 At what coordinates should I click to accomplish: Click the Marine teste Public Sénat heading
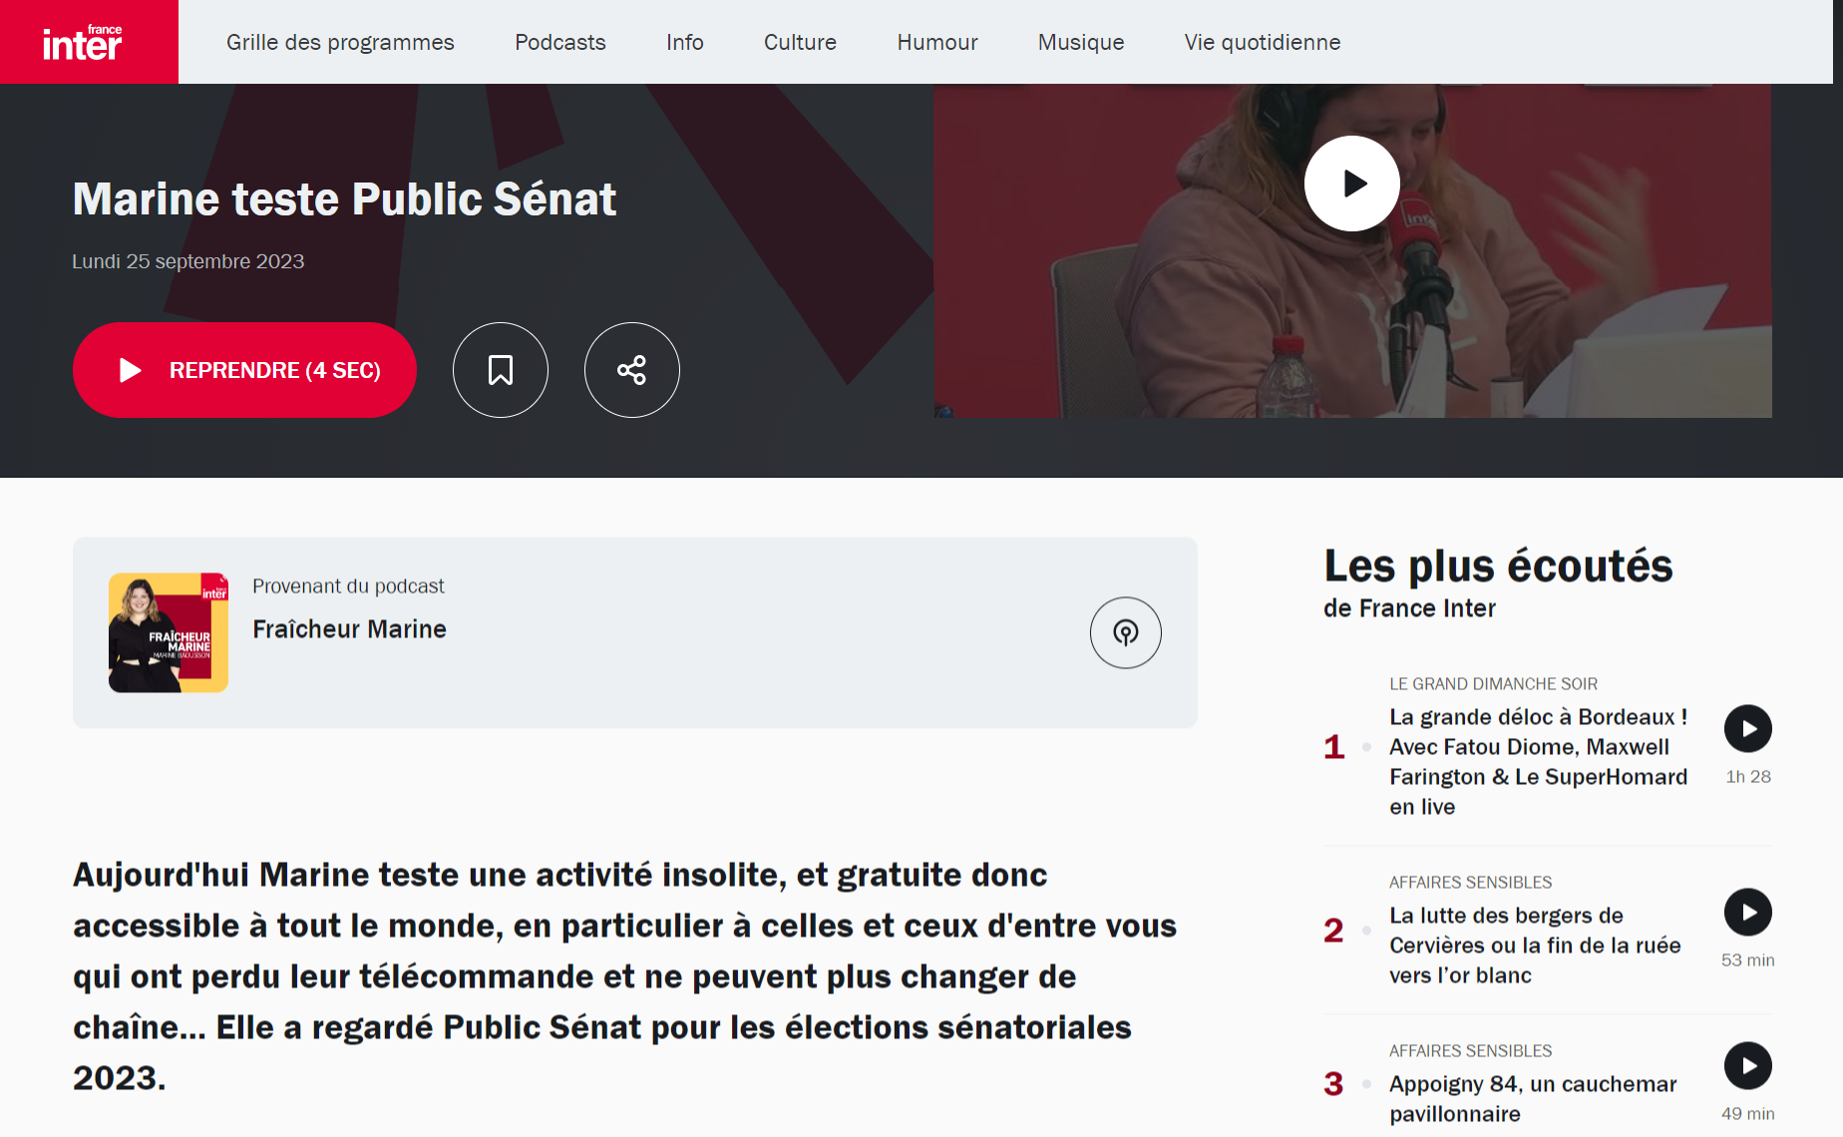tap(344, 198)
